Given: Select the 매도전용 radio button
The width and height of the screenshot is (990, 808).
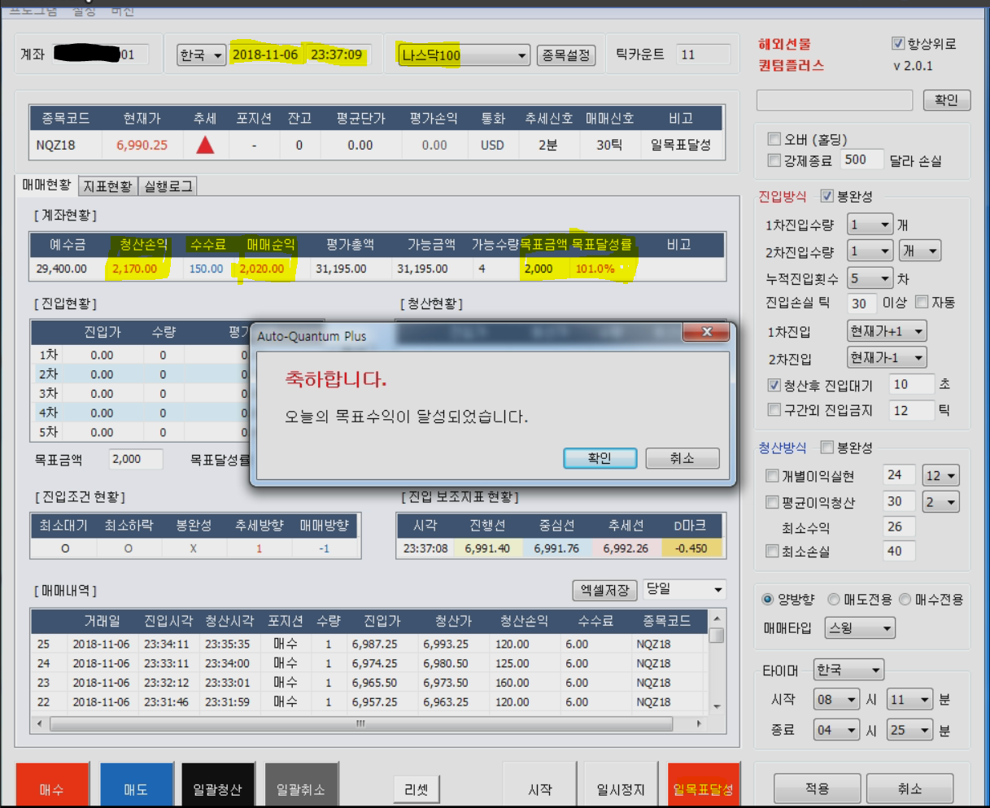Looking at the screenshot, I should click(x=834, y=600).
